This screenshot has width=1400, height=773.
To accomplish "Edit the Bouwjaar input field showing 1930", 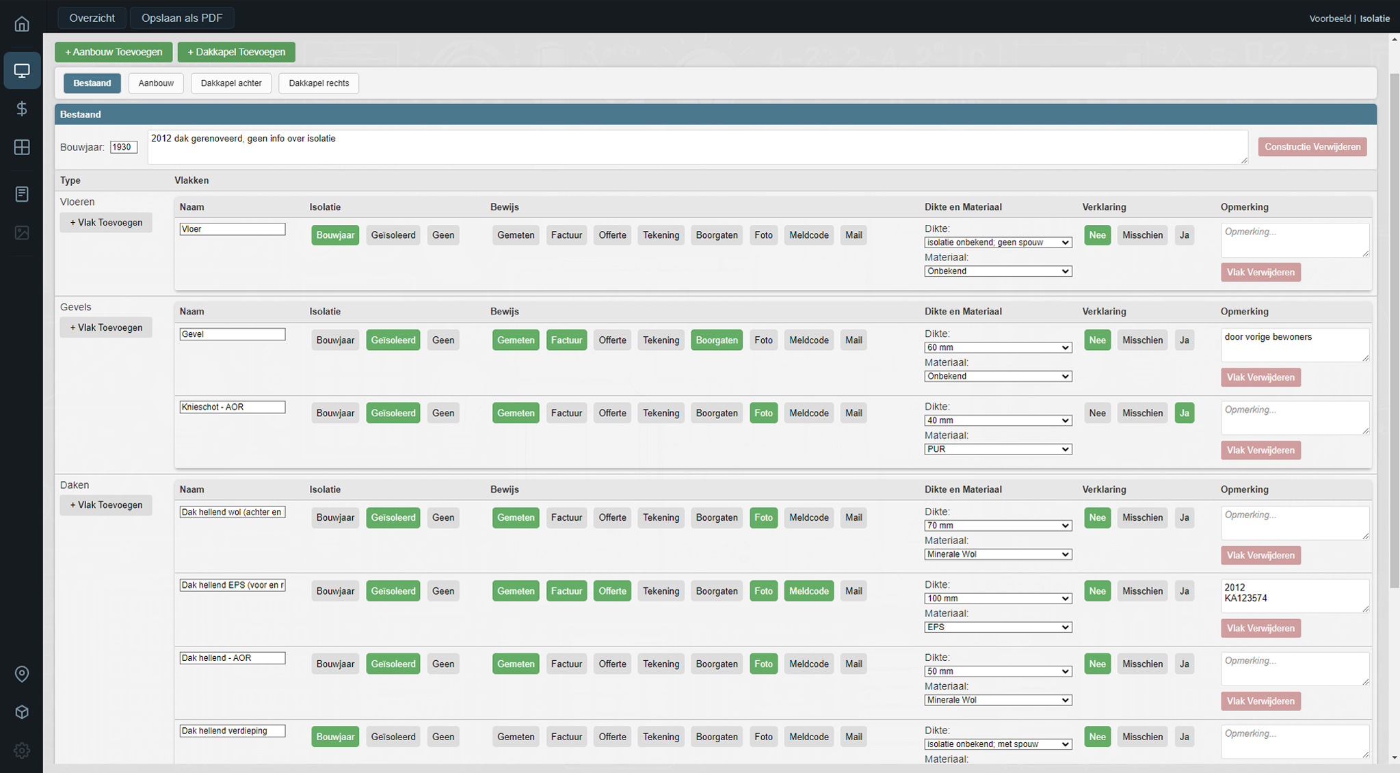I will pyautogui.click(x=124, y=146).
